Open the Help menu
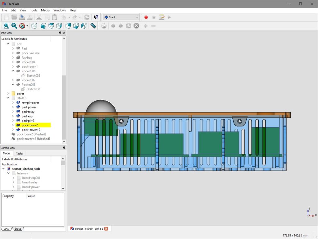This screenshot has height=239, width=318. [x=73, y=10]
